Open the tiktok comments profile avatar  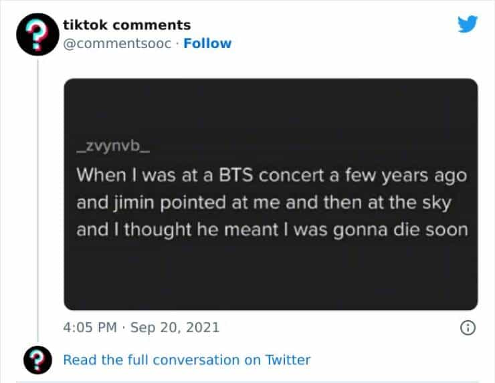(38, 34)
